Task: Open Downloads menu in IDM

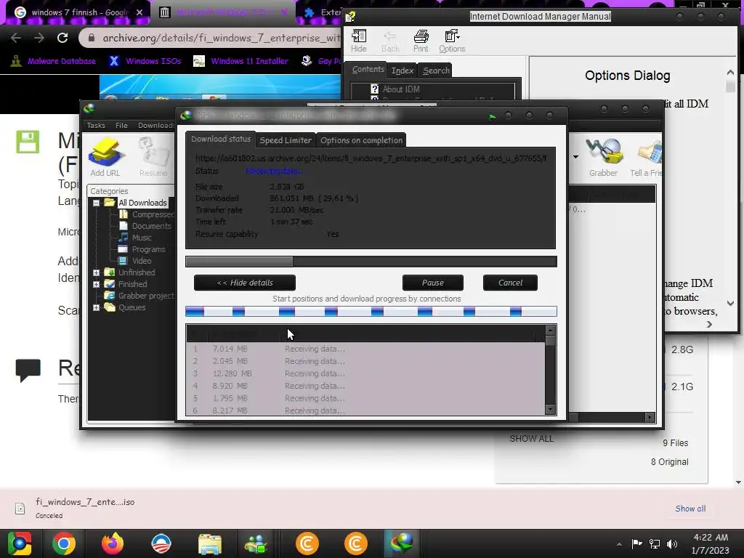Action: [x=156, y=125]
